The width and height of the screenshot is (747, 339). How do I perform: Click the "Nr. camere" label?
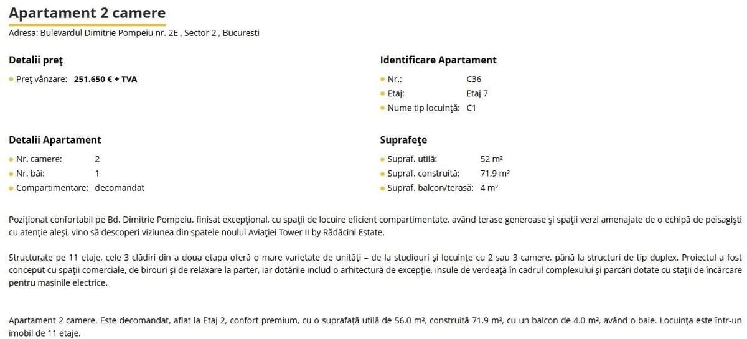click(x=39, y=159)
